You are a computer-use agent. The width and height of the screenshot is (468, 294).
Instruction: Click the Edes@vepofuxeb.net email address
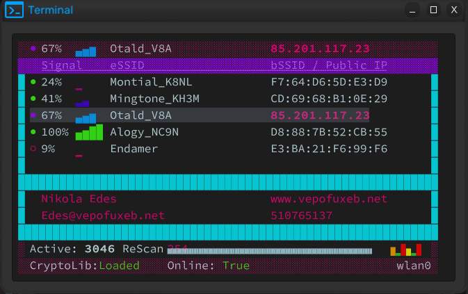click(103, 215)
